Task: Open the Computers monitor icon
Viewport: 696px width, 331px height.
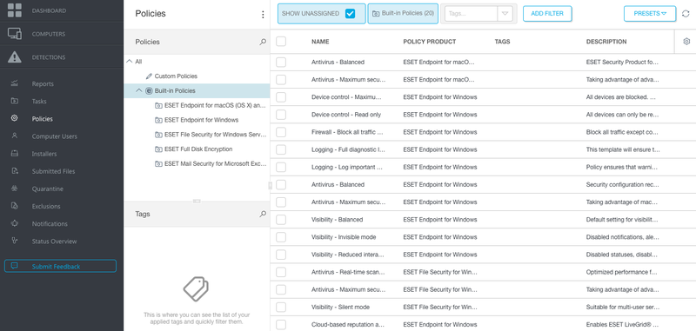Action: point(15,34)
